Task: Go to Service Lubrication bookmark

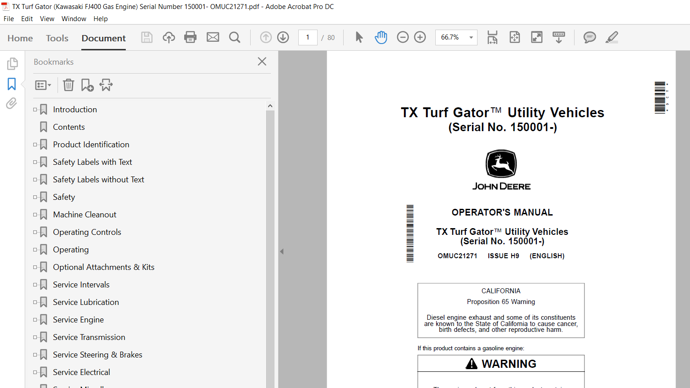Action: [x=86, y=302]
